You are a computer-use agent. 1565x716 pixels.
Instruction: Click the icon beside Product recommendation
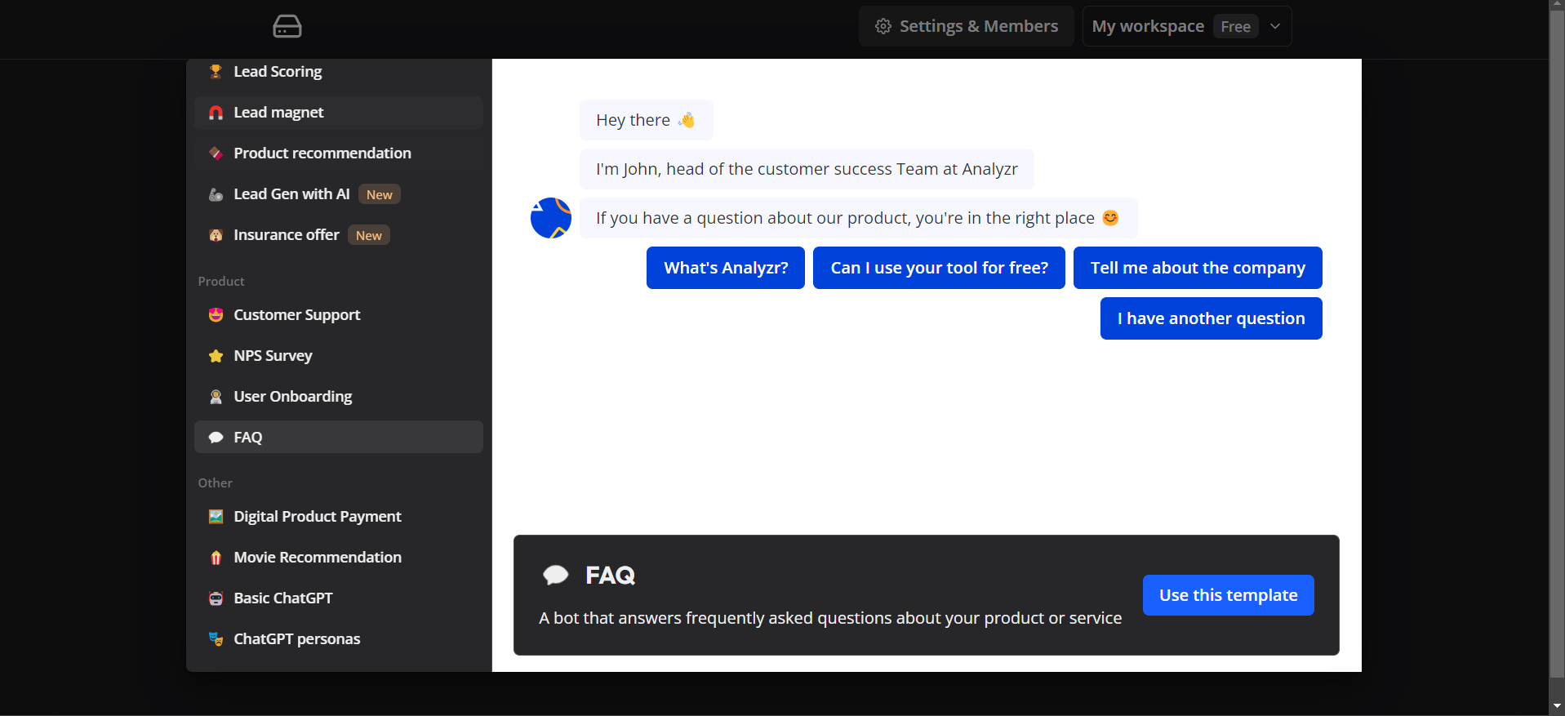216,153
